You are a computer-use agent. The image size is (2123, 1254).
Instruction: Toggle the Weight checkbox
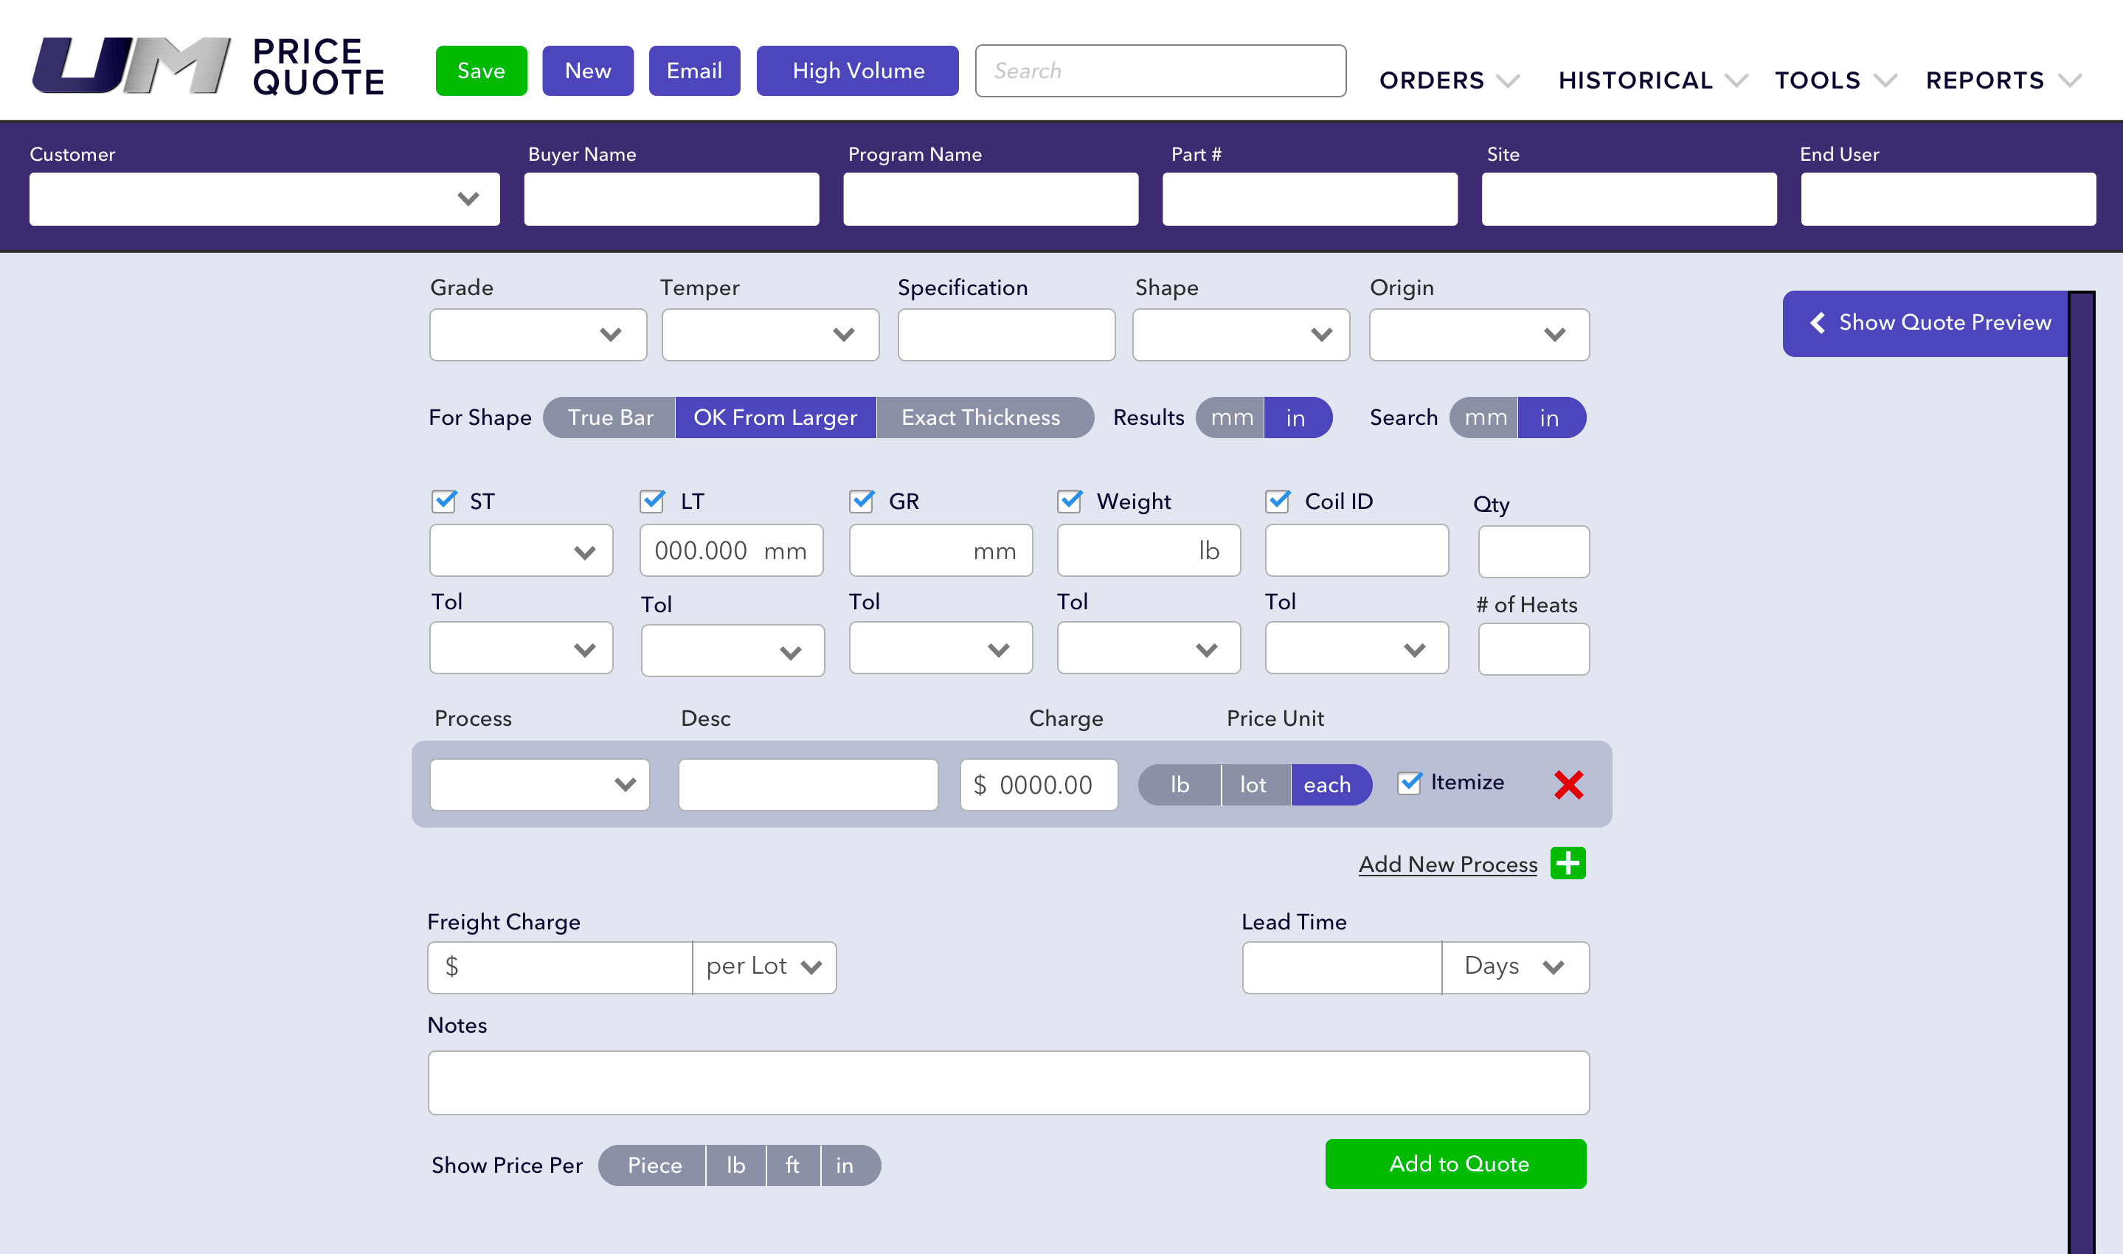pyautogui.click(x=1070, y=501)
